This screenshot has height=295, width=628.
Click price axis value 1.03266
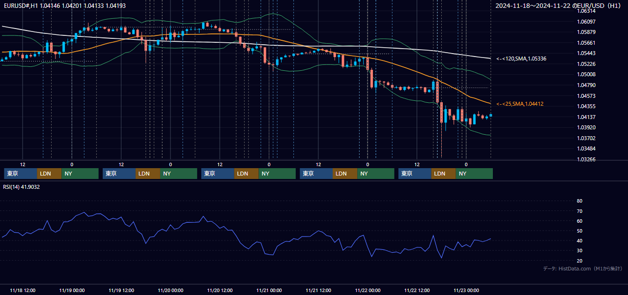tap(586, 159)
